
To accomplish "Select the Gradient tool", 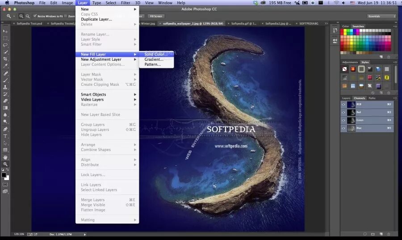I will pyautogui.click(x=5, y=108).
